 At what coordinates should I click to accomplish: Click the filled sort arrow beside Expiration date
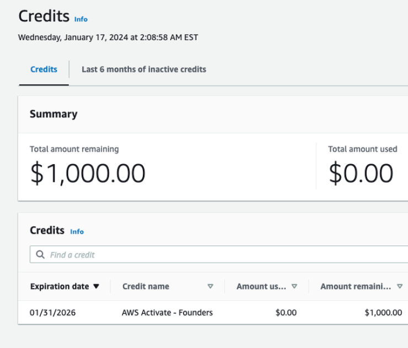pyautogui.click(x=96, y=286)
